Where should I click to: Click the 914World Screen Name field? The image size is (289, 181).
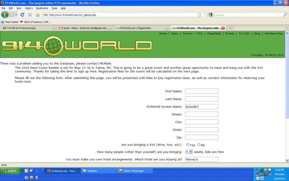[x=201, y=107]
